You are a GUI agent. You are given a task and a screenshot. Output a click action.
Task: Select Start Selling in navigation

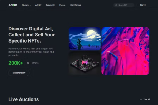coord(76,5)
